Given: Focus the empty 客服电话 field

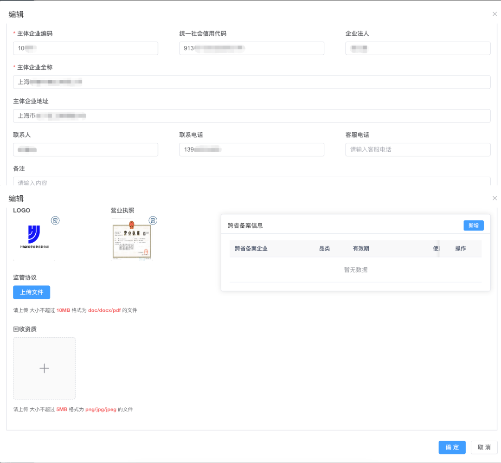Looking at the screenshot, I should coord(418,149).
